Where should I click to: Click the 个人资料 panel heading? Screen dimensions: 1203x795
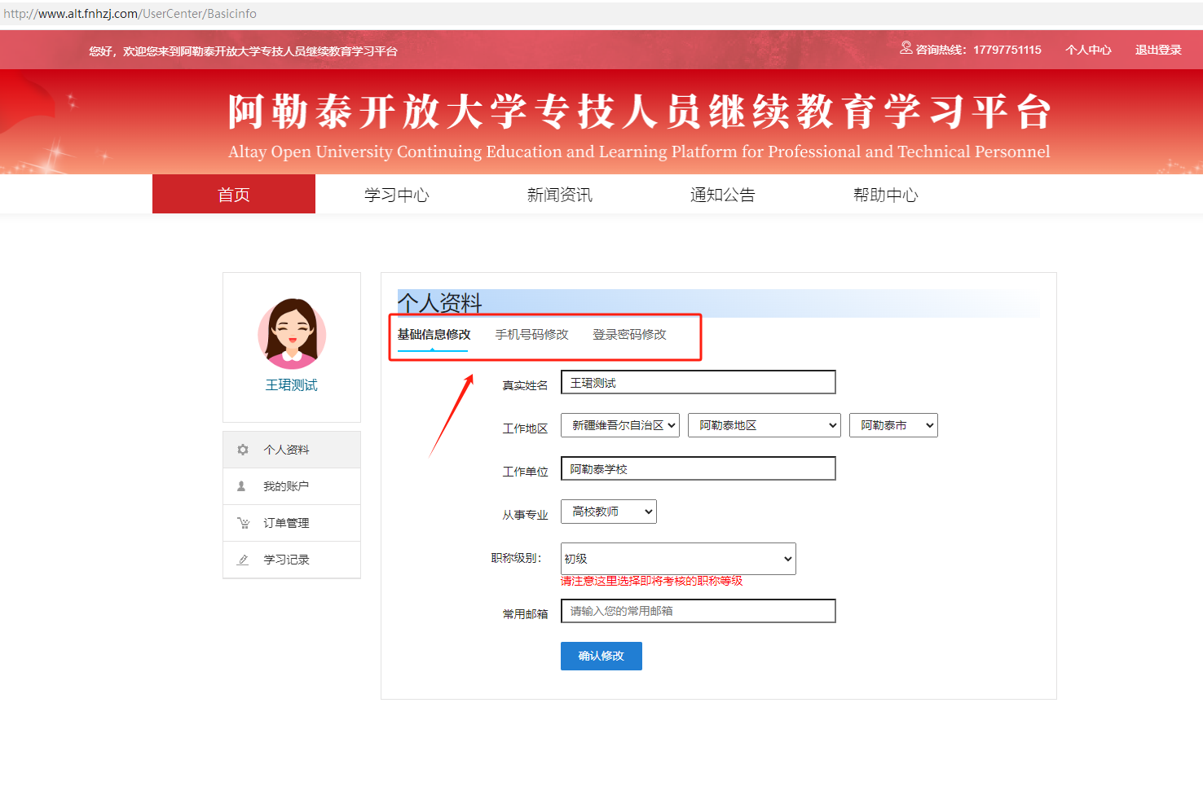pyautogui.click(x=440, y=303)
